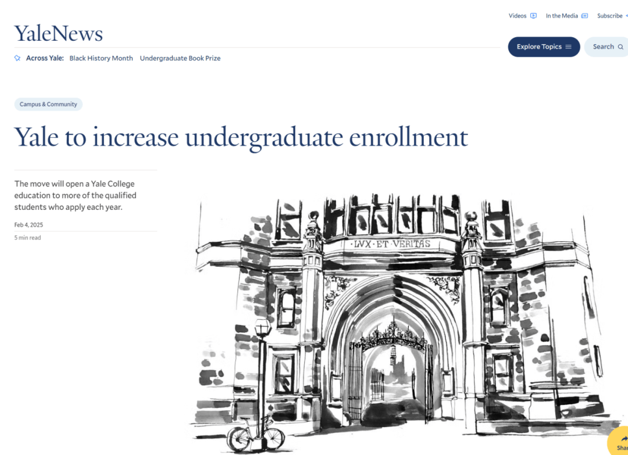628x455 pixels.
Task: Open the YaleNews home logo
Action: (59, 33)
